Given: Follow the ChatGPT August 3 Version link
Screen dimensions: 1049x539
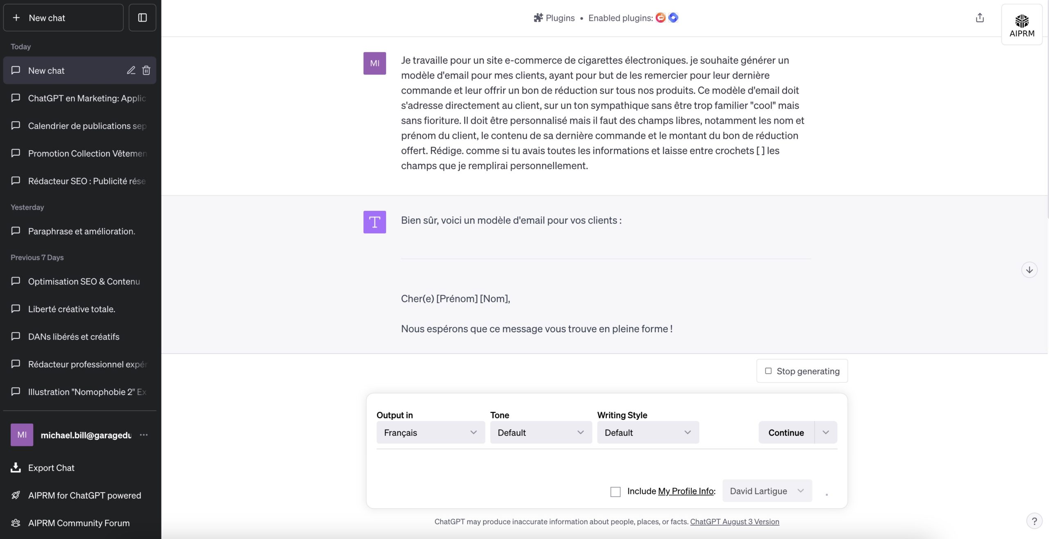Looking at the screenshot, I should click(x=734, y=521).
